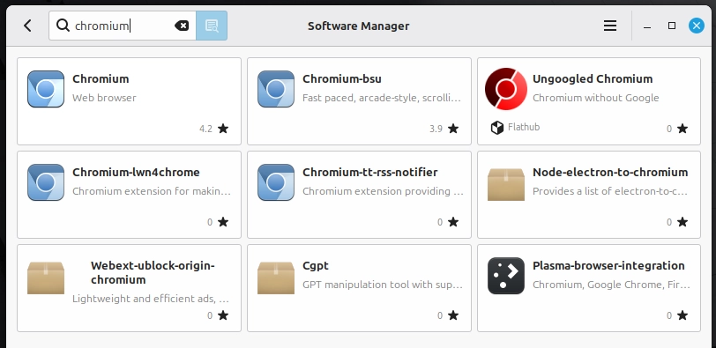716x348 pixels.
Task: Click the Flathub cube icon
Action: [x=497, y=128]
